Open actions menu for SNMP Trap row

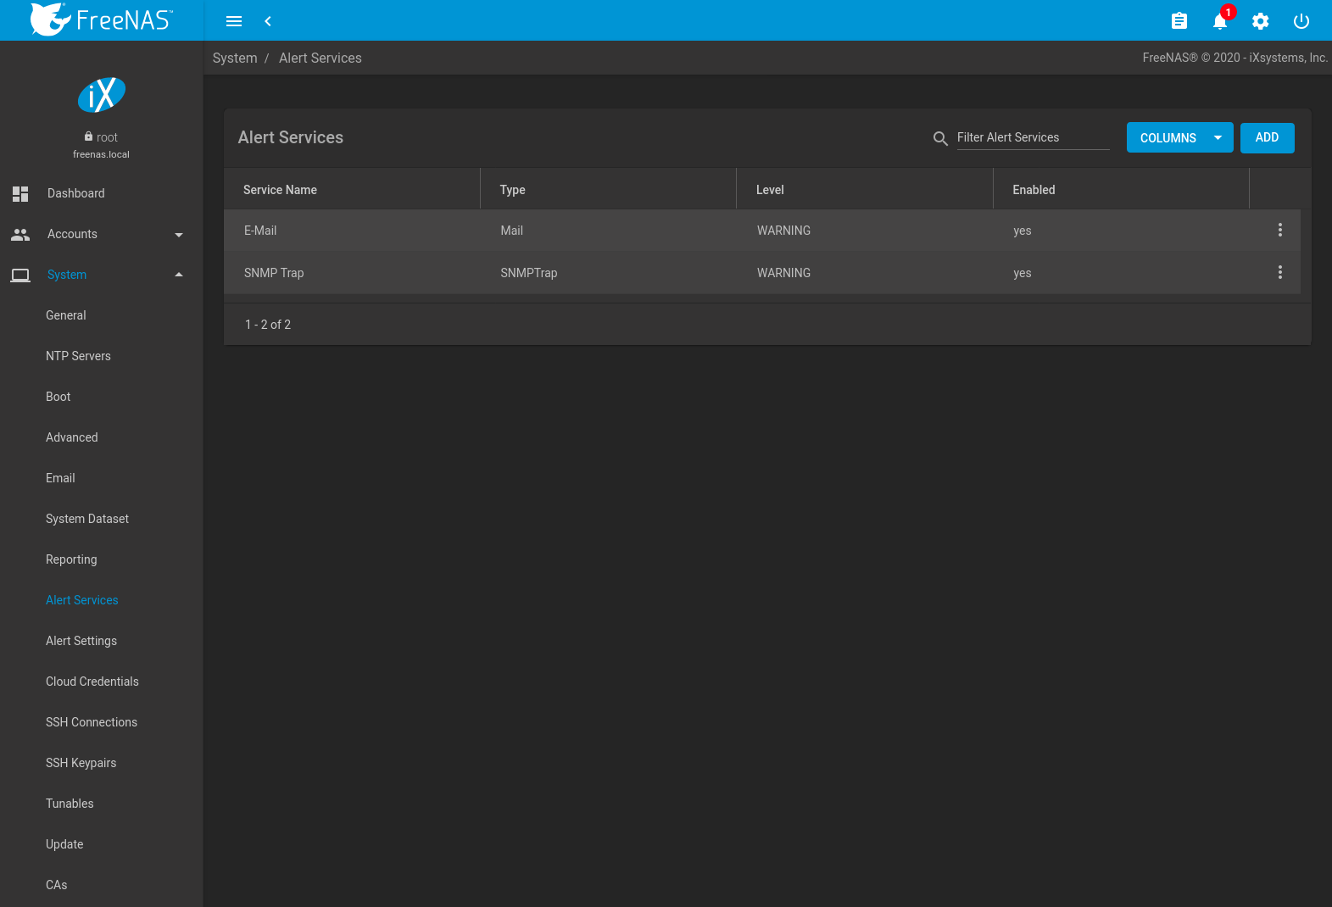(1279, 272)
